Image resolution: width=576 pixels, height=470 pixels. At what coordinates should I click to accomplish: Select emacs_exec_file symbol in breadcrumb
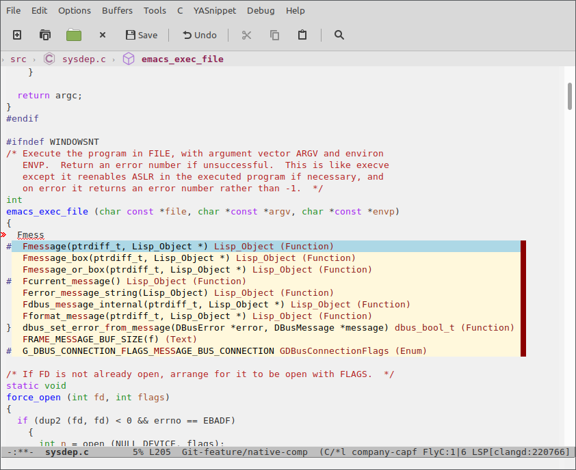tap(182, 59)
